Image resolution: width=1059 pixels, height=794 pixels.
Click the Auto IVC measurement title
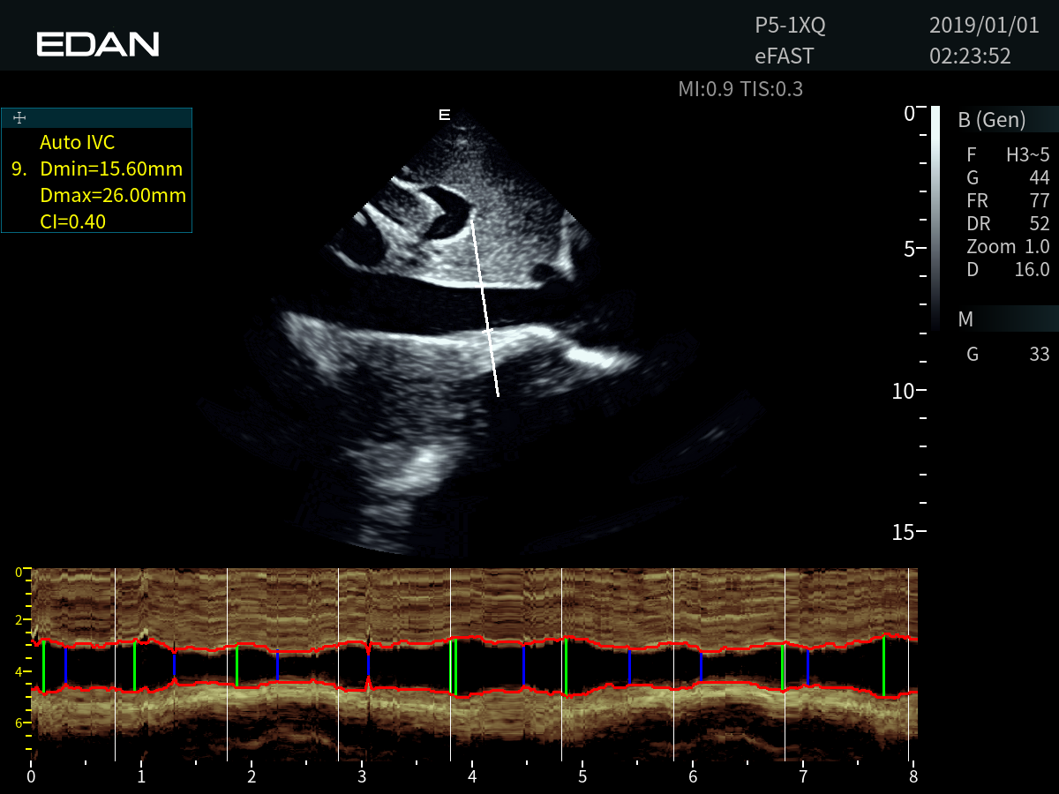77,143
